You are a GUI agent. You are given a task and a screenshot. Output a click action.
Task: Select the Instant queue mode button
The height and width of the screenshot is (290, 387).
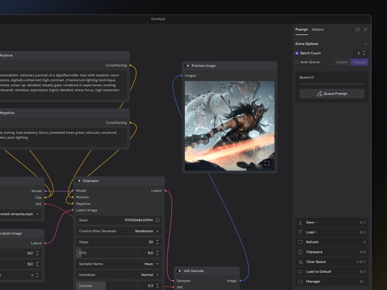pyautogui.click(x=342, y=62)
